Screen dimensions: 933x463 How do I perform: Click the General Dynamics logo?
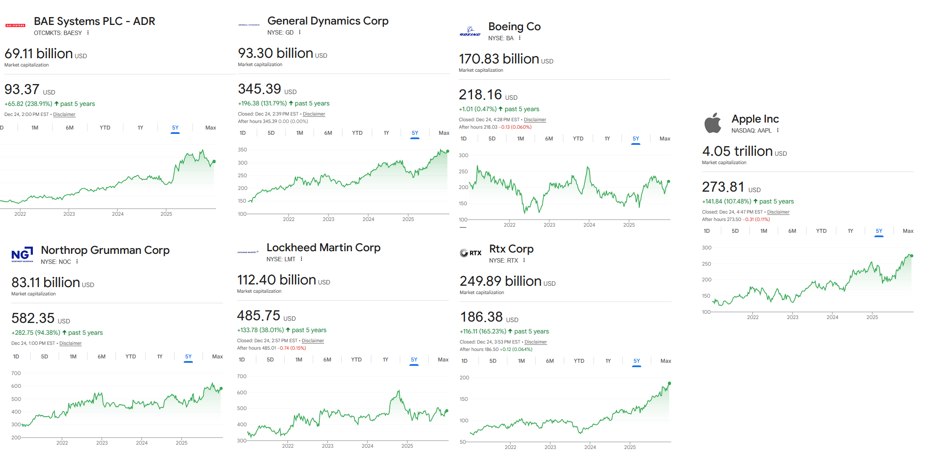click(x=249, y=25)
